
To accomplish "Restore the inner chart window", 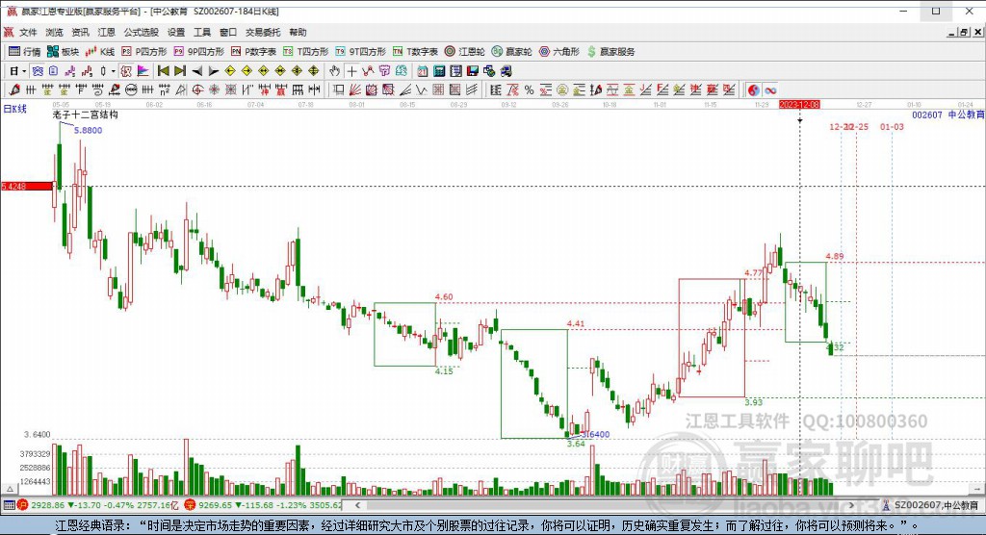I will pyautogui.click(x=963, y=32).
